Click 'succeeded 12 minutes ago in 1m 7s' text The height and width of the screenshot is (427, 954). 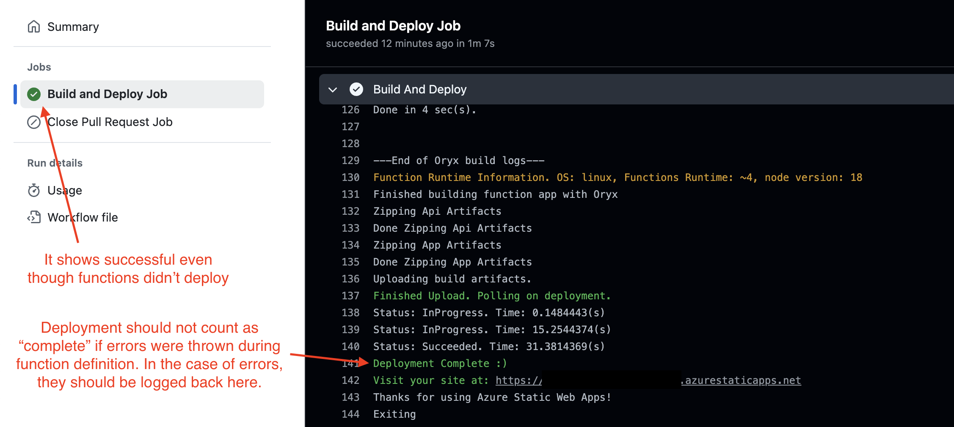tap(410, 44)
